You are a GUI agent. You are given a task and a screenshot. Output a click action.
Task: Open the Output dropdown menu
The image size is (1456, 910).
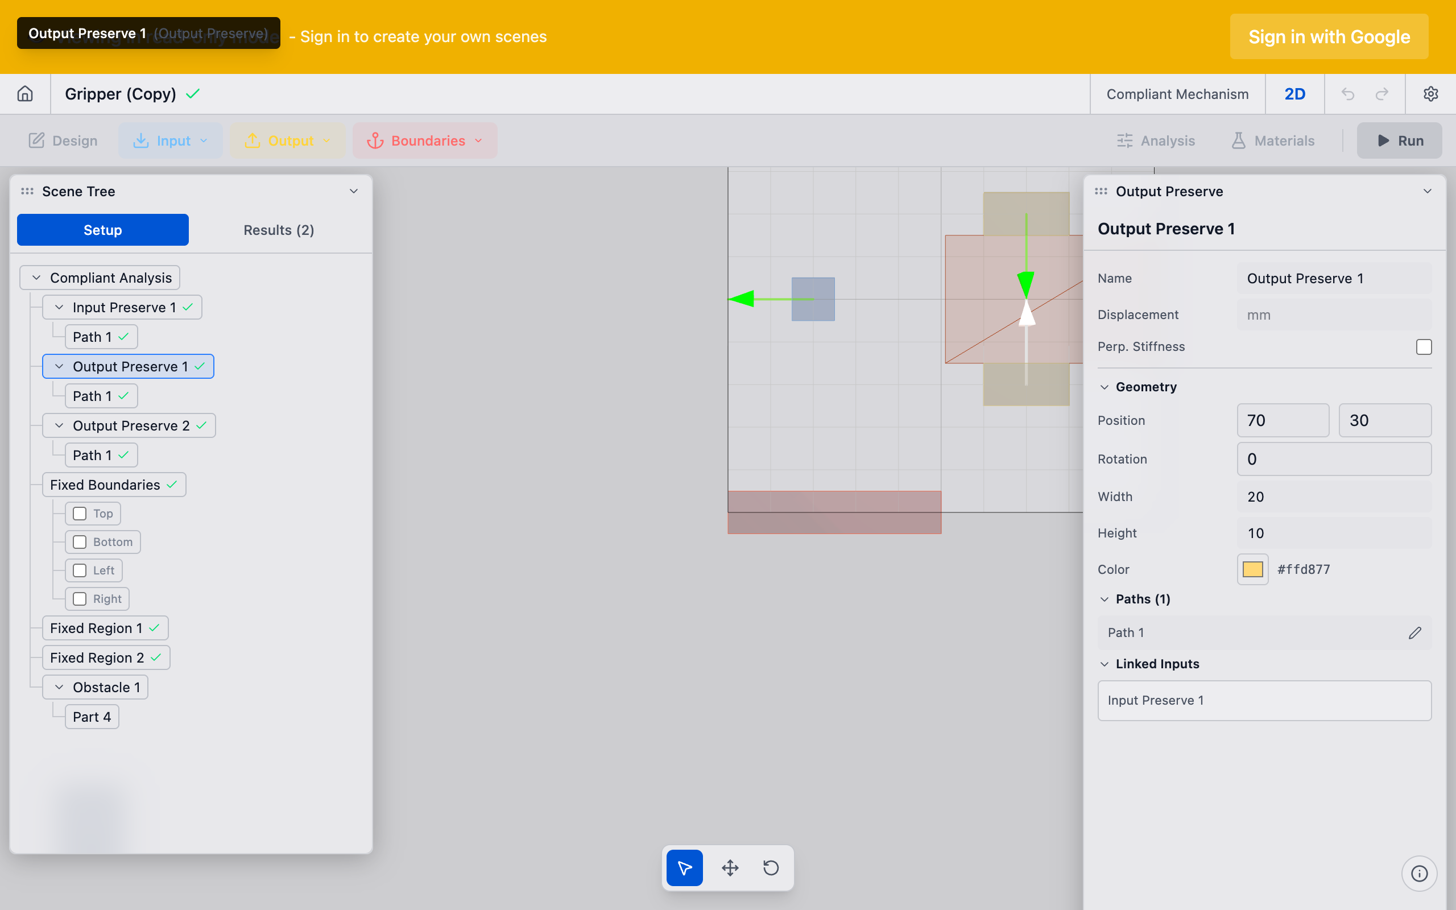point(288,141)
